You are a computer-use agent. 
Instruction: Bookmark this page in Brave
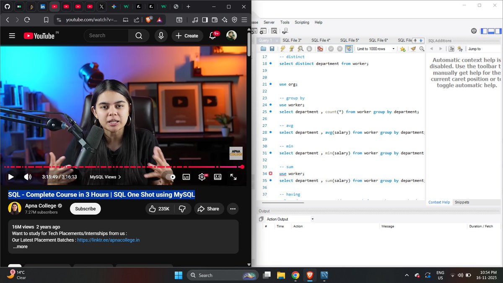pyautogui.click(x=47, y=20)
